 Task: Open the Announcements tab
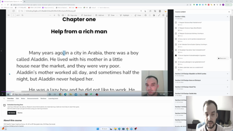[x=33, y=99]
